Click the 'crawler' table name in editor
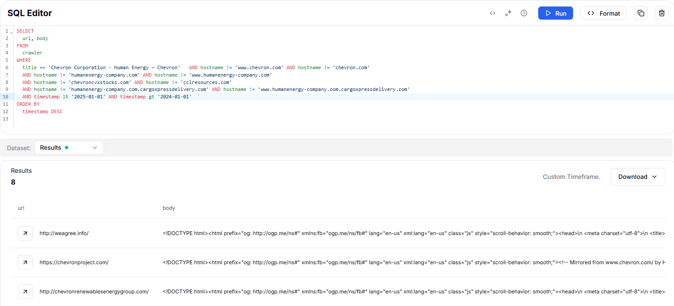 [32, 53]
